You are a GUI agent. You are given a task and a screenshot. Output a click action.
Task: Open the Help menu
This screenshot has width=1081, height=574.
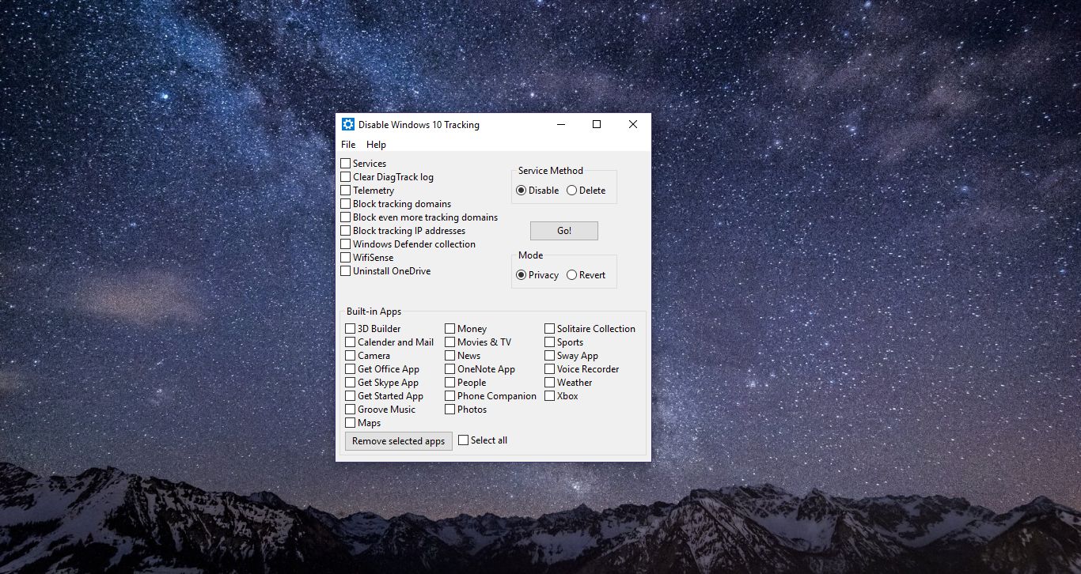click(x=376, y=145)
